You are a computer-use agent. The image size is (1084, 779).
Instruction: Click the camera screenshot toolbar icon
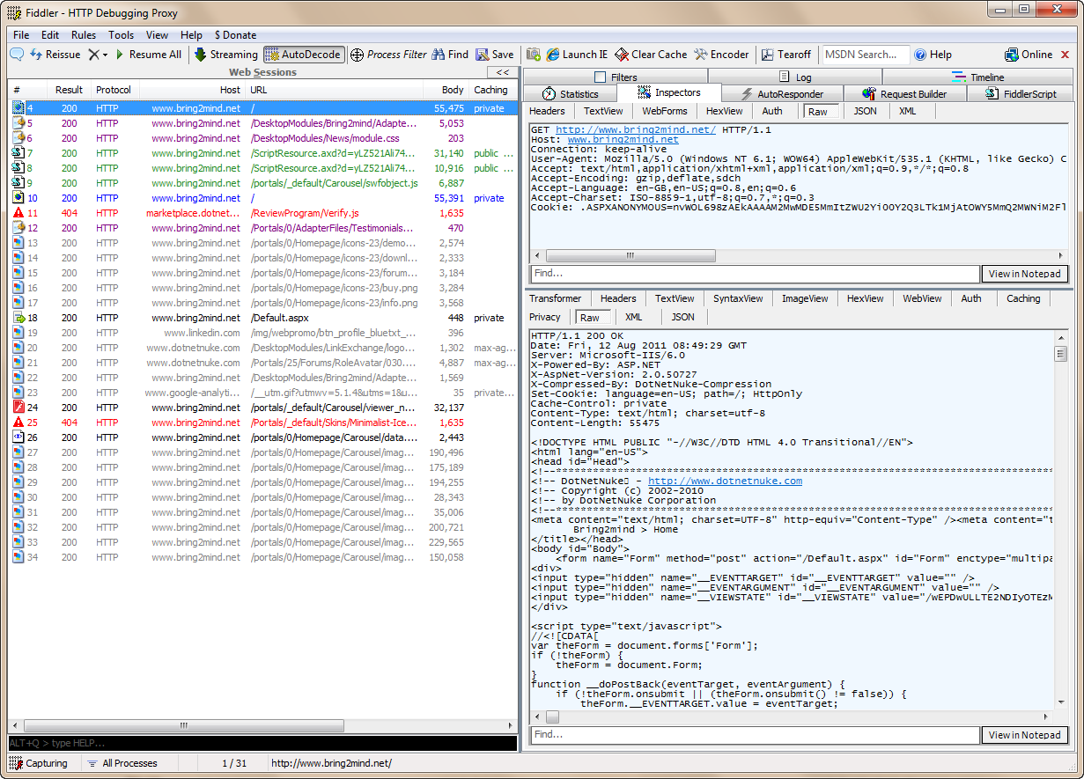pyautogui.click(x=533, y=55)
